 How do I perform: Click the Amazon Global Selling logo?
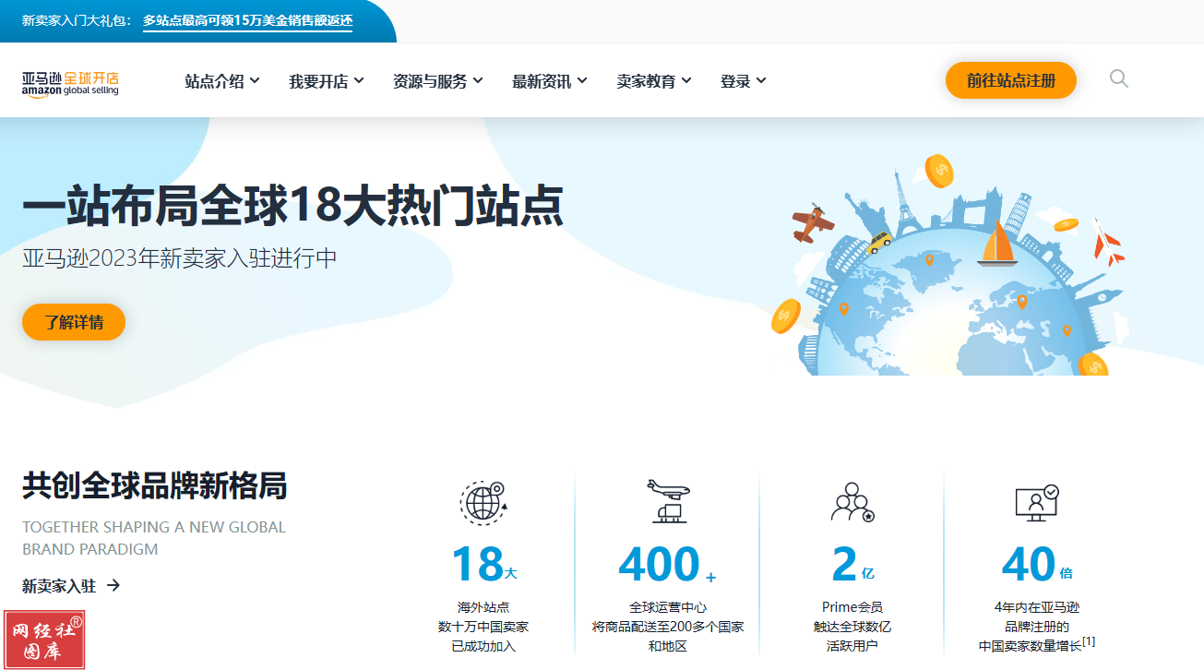(70, 83)
